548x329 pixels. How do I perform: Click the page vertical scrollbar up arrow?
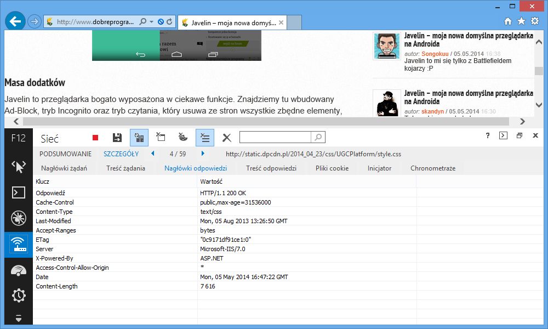click(539, 42)
